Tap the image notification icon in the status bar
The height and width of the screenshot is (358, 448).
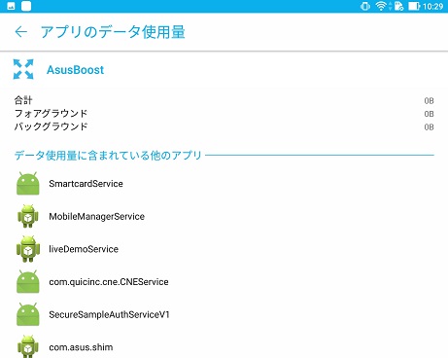pos(11,6)
